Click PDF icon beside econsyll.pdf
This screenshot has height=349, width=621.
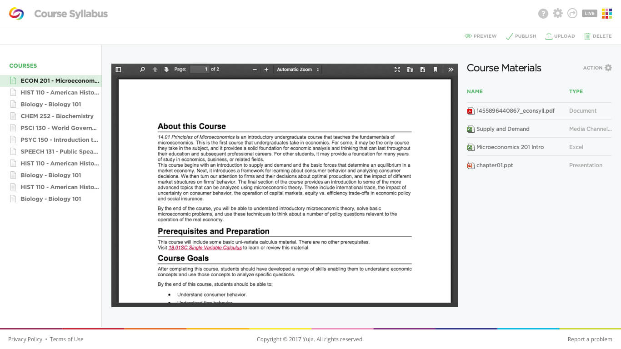pyautogui.click(x=471, y=111)
